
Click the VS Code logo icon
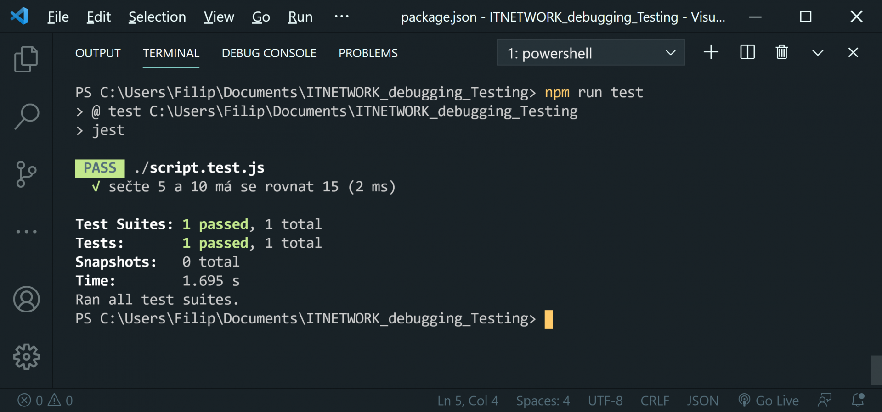(x=19, y=17)
